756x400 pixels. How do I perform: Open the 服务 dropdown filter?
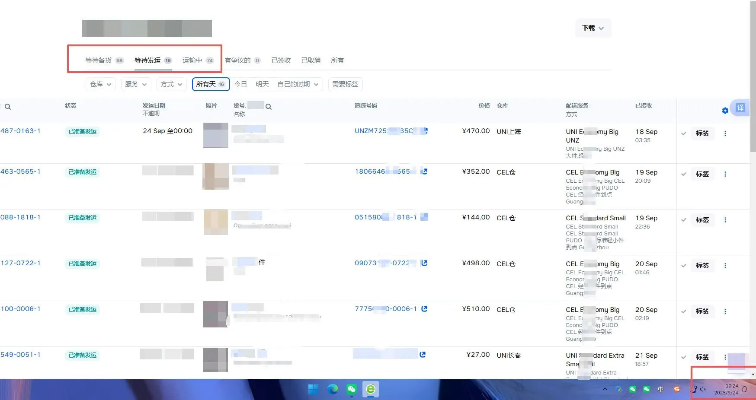pyautogui.click(x=135, y=84)
